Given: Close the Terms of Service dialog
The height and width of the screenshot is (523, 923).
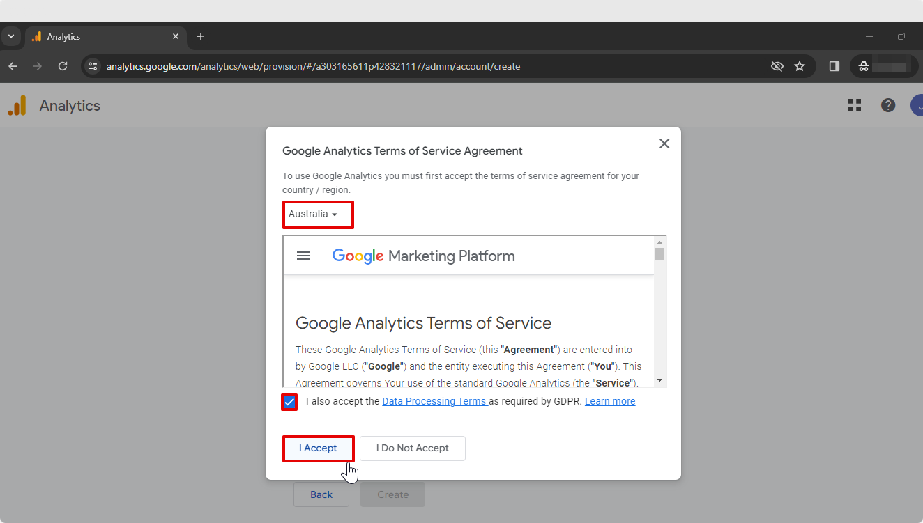Looking at the screenshot, I should [664, 143].
